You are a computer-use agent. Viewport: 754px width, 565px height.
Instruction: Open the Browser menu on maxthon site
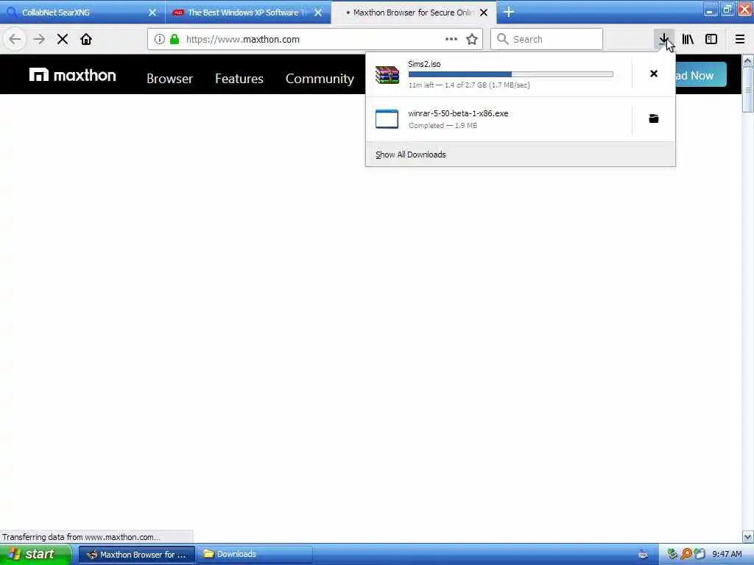170,78
